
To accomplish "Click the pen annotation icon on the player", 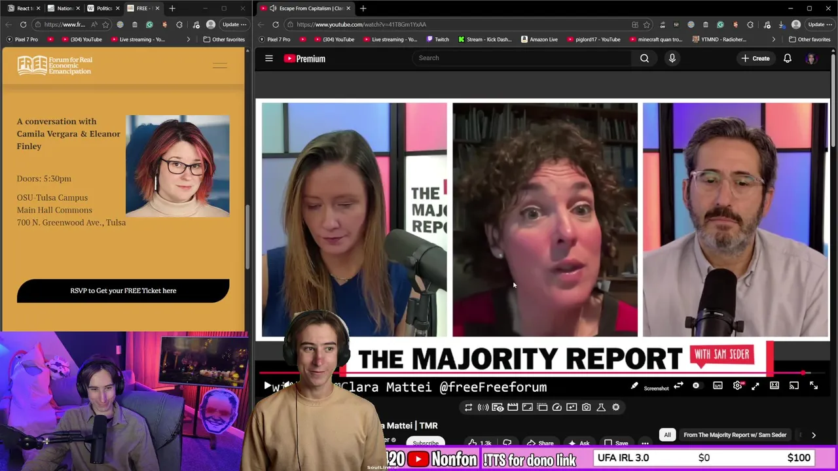I will (x=634, y=386).
